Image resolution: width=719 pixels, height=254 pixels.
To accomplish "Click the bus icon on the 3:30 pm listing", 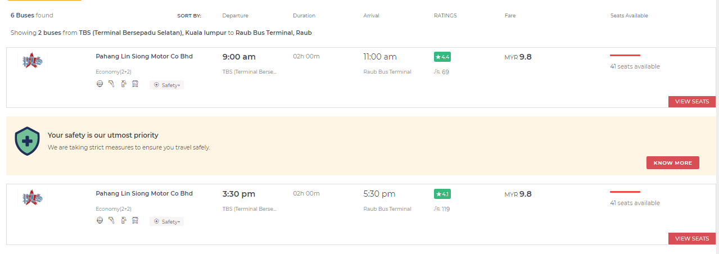I will tap(135, 221).
